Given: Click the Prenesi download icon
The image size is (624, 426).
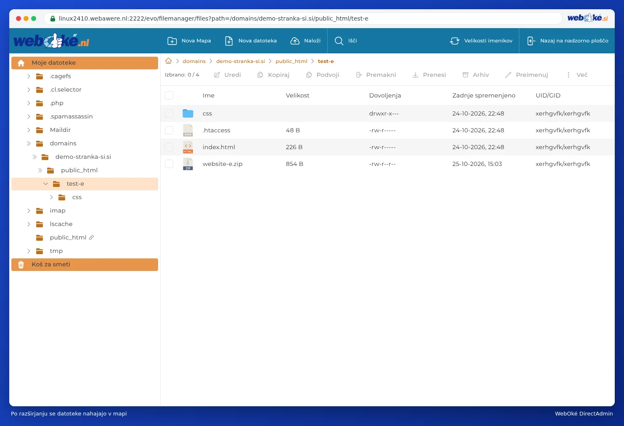Looking at the screenshot, I should click(415, 75).
